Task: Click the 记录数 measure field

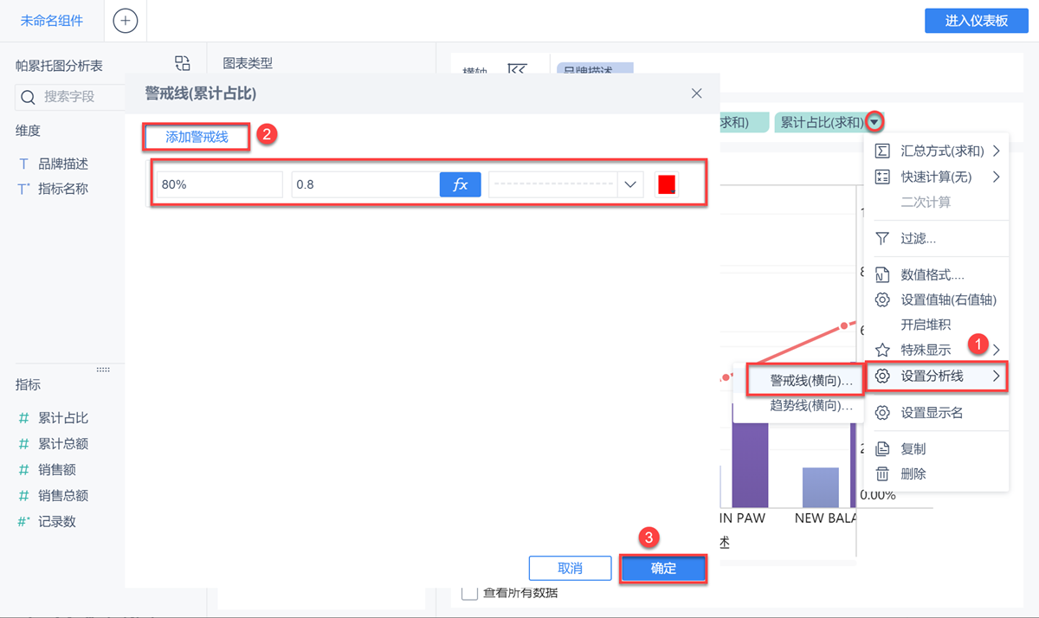Action: coord(57,522)
